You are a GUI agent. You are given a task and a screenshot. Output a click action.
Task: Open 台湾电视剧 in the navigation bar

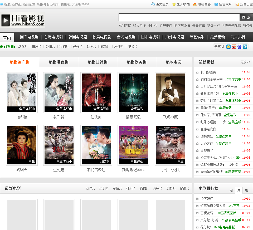pyautogui.click(x=126, y=37)
